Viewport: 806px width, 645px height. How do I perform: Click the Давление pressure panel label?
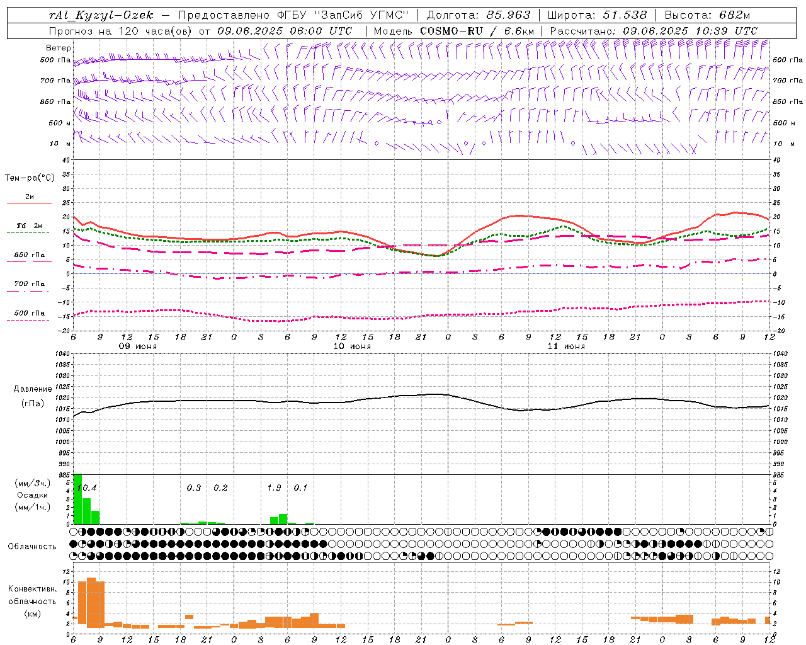[x=33, y=389]
